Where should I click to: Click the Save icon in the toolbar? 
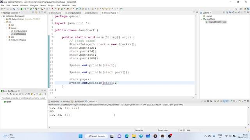[x=7, y=9]
